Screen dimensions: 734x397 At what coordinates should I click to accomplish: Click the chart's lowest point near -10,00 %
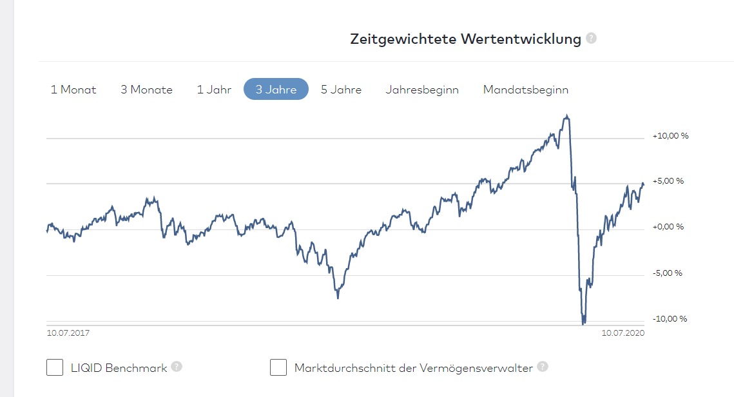click(583, 322)
